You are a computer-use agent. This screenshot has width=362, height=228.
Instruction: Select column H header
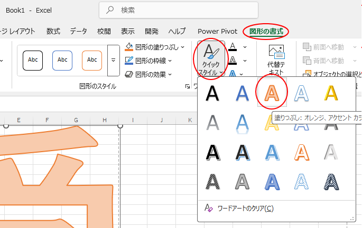click(105, 120)
